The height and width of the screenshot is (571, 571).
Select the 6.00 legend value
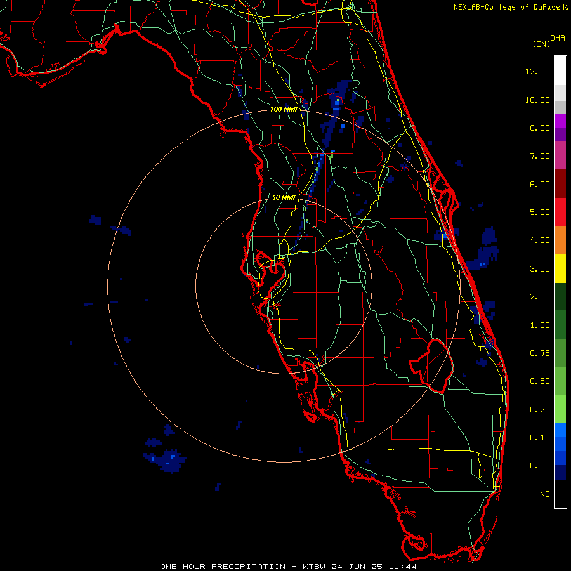(540, 184)
